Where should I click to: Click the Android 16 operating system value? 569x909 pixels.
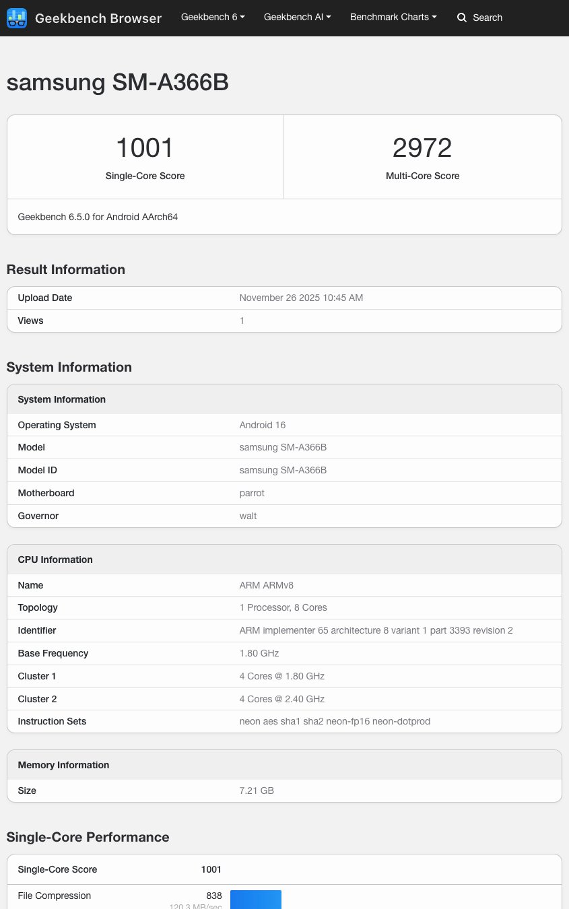pos(262,425)
